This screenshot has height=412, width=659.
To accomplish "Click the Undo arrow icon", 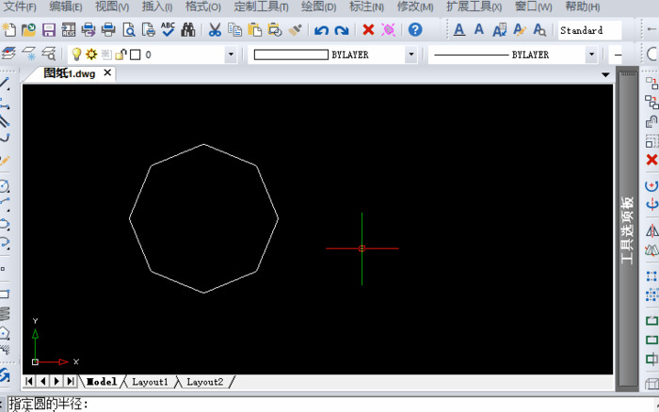I will coord(321,30).
